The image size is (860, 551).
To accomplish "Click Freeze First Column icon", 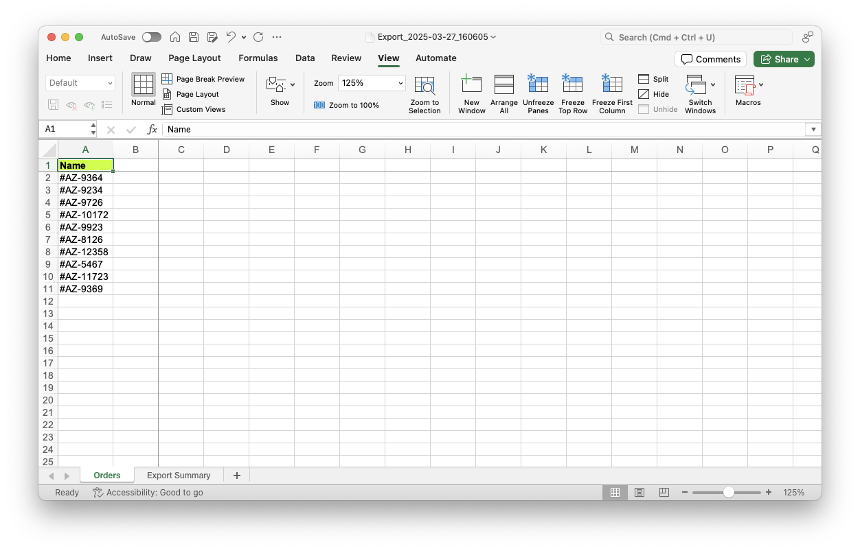I will coord(611,84).
